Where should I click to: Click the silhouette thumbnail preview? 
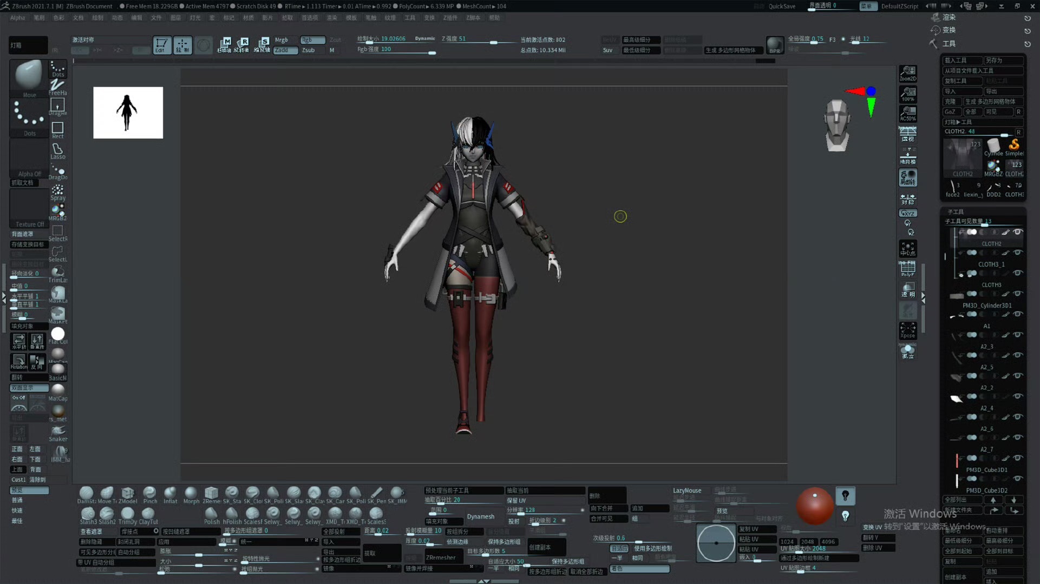pyautogui.click(x=128, y=112)
